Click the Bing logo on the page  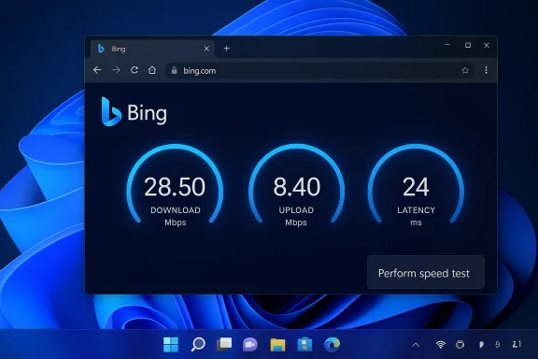tap(134, 112)
